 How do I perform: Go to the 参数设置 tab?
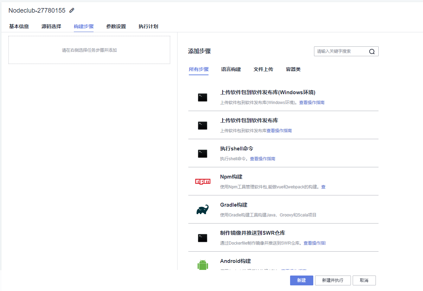pos(116,26)
